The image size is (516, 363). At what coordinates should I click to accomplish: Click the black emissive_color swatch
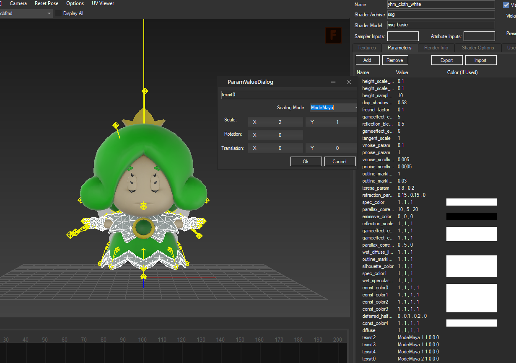(x=471, y=216)
